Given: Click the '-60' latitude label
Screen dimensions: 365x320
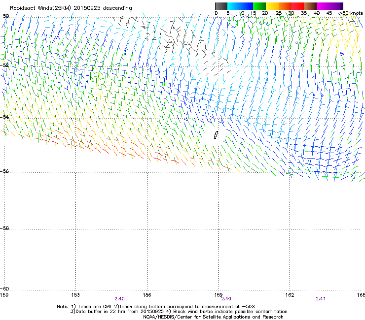Looking at the screenshot, I should [x=4, y=288].
